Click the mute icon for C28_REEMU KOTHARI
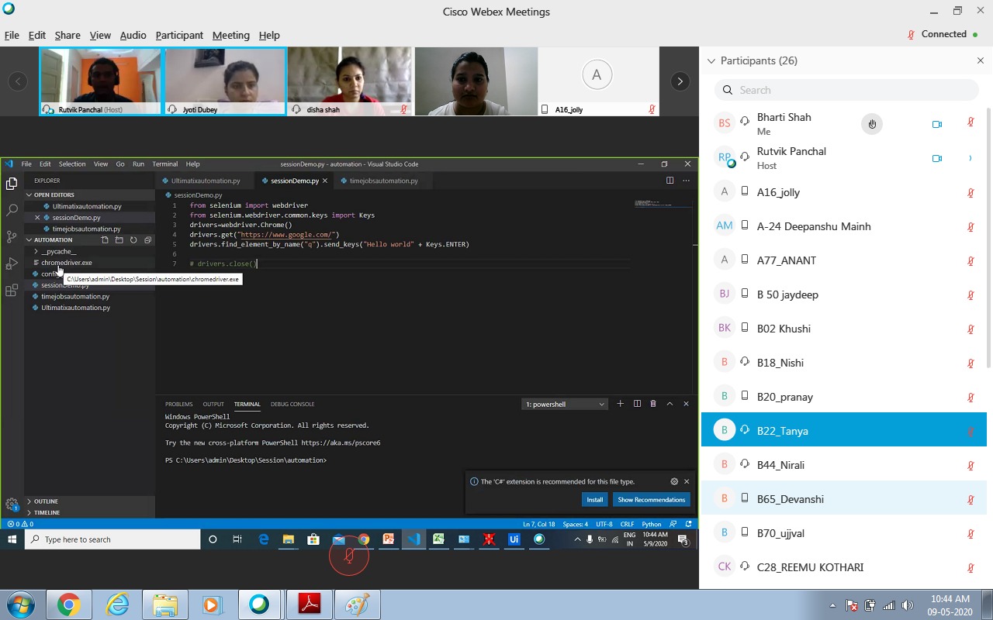This screenshot has width=993, height=620. [x=971, y=568]
